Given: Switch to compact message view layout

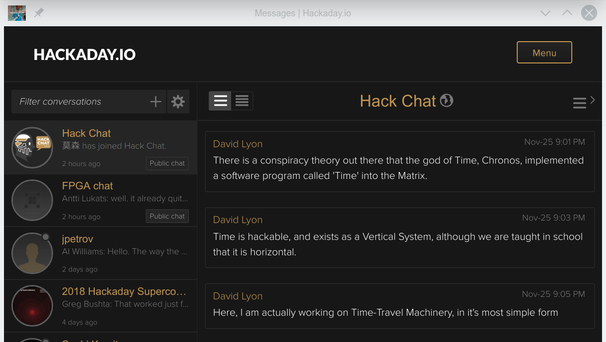Looking at the screenshot, I should coord(242,100).
